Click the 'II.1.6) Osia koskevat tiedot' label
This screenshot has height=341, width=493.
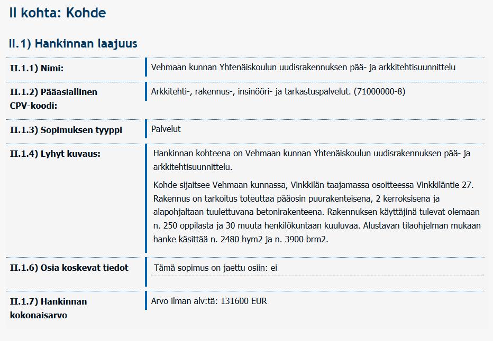click(x=69, y=268)
